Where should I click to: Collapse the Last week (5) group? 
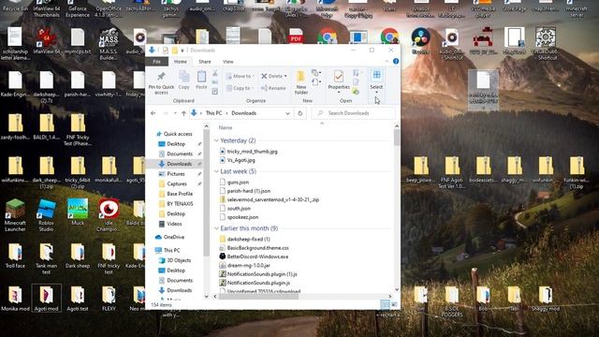pos(216,171)
